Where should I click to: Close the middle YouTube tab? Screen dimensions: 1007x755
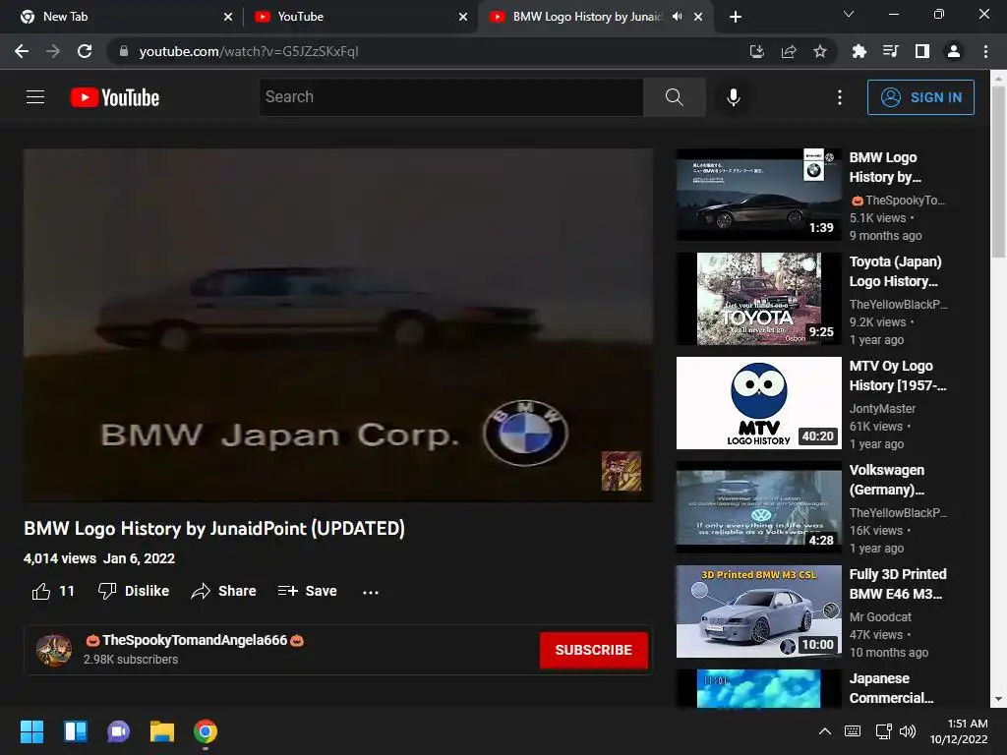(x=463, y=17)
